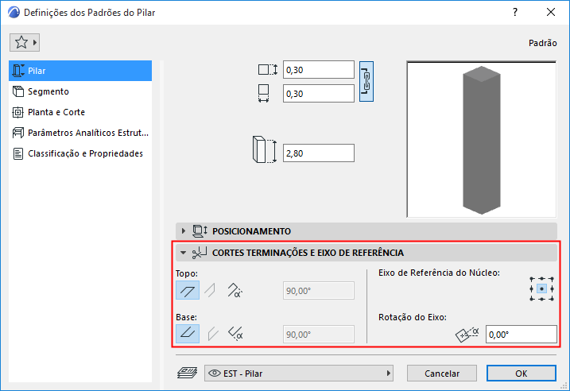The image size is (570, 391).
Task: Click the cross-section height icon
Action: (x=268, y=69)
